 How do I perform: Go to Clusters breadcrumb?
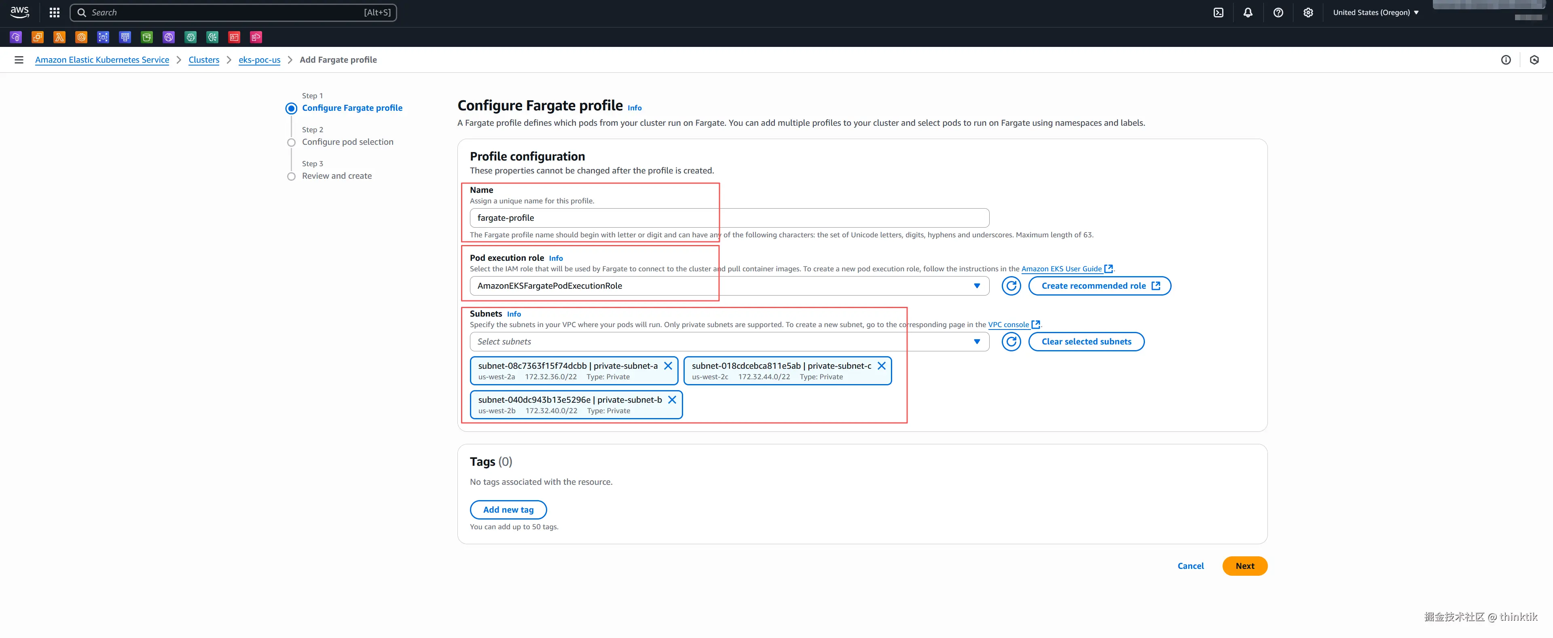pyautogui.click(x=204, y=60)
